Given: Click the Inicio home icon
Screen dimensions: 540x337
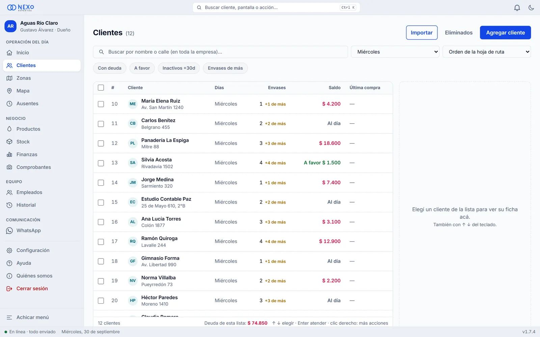Looking at the screenshot, I should [x=9, y=53].
